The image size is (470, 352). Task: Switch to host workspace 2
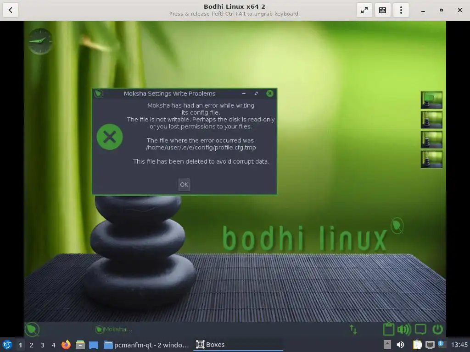pyautogui.click(x=32, y=345)
